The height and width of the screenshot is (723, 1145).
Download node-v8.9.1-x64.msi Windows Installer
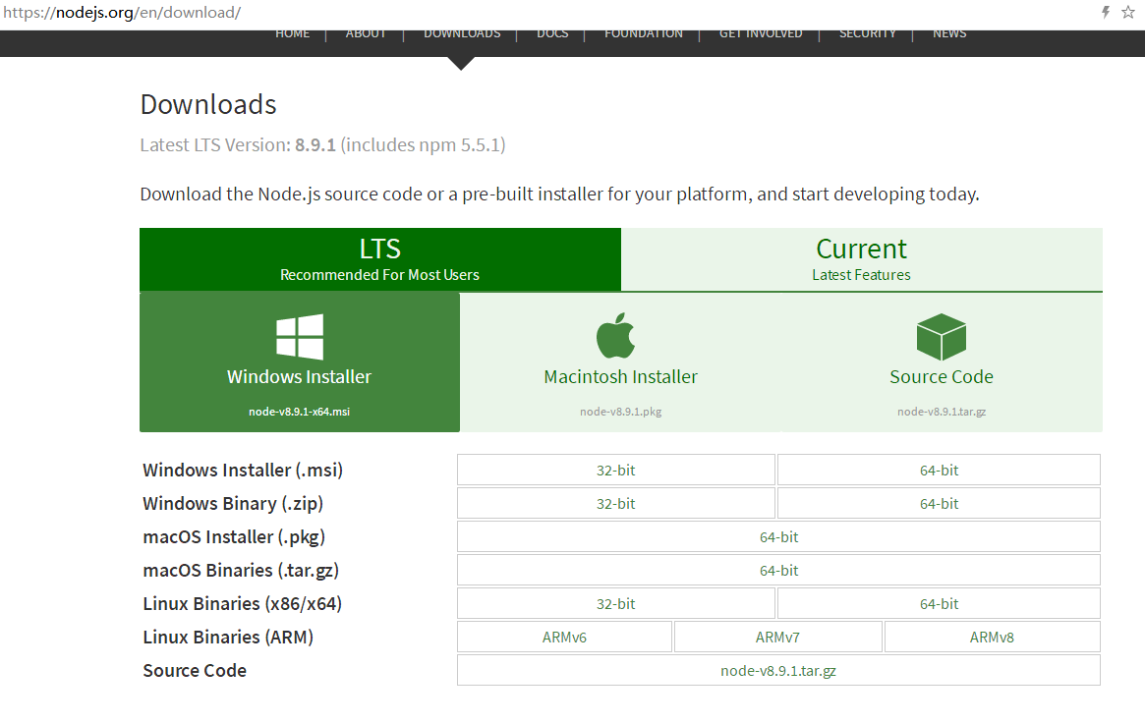click(x=300, y=361)
